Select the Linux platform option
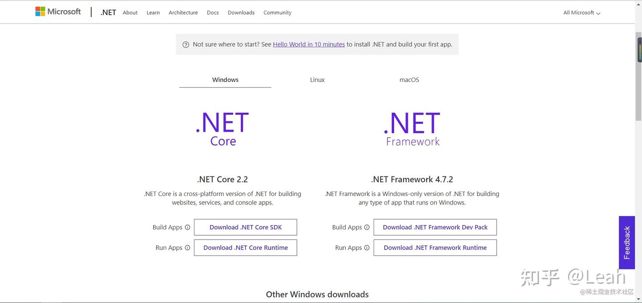The width and height of the screenshot is (642, 303). (x=317, y=79)
